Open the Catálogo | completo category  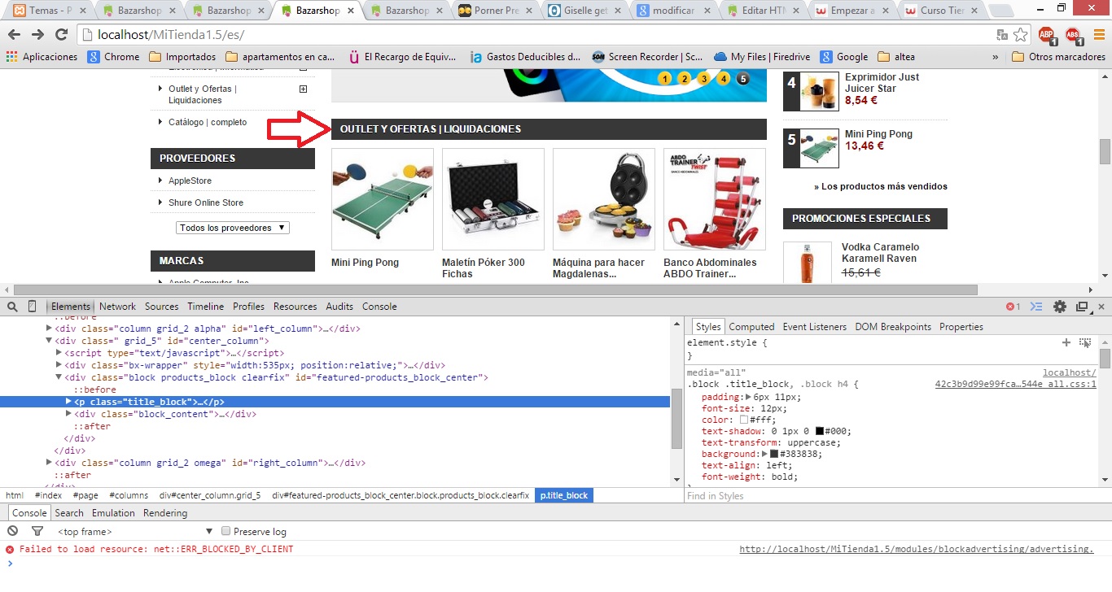coord(208,122)
